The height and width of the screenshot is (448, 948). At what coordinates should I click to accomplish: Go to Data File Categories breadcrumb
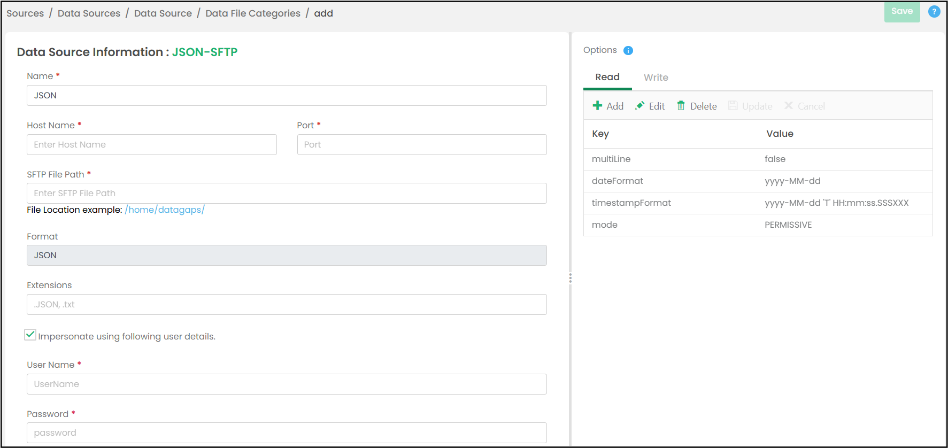point(252,13)
